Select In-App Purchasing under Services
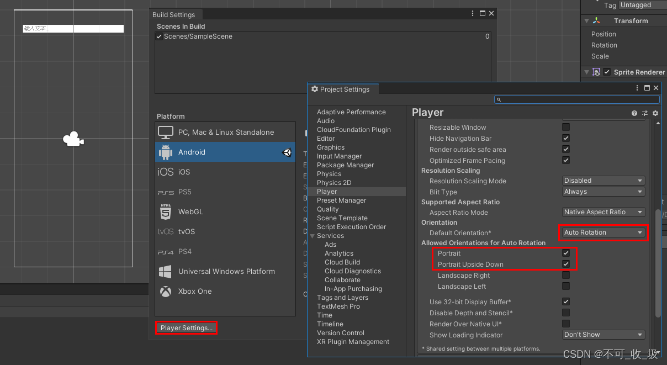Screen dimensions: 667x365 (353, 289)
